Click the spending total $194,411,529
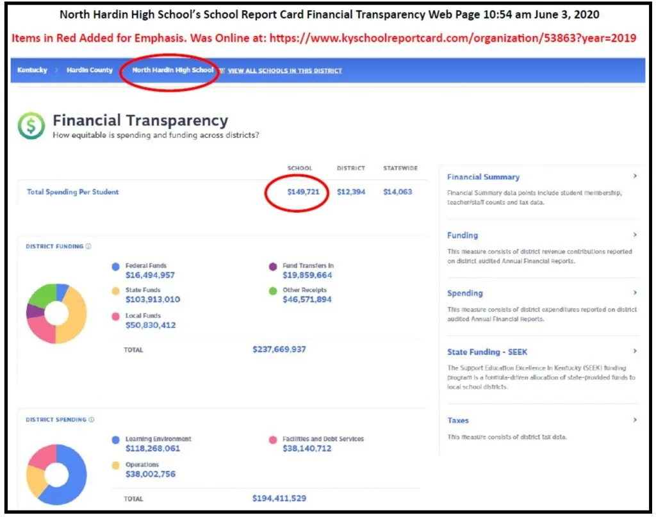 pyautogui.click(x=279, y=498)
